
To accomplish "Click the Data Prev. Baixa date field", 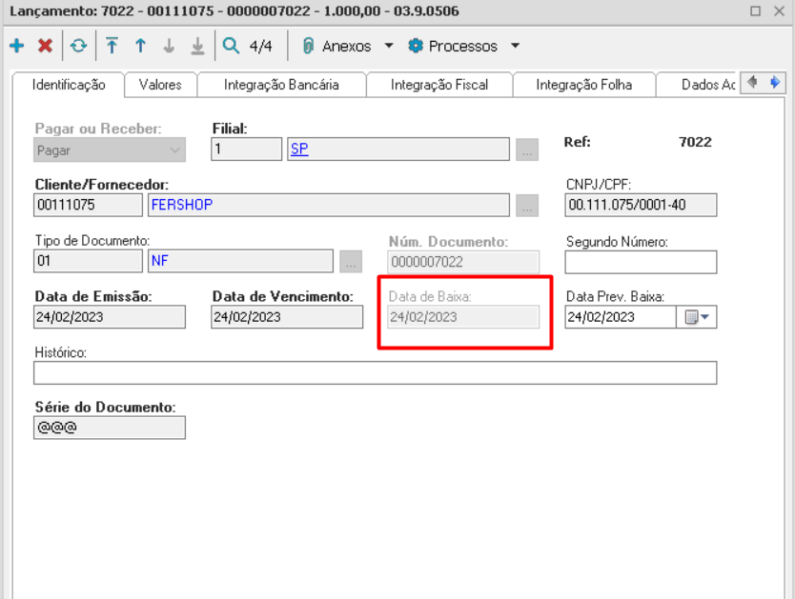I will coord(621,317).
